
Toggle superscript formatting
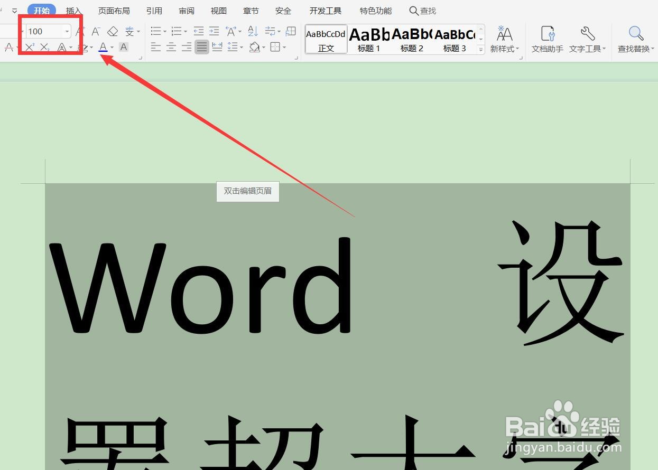(30, 48)
